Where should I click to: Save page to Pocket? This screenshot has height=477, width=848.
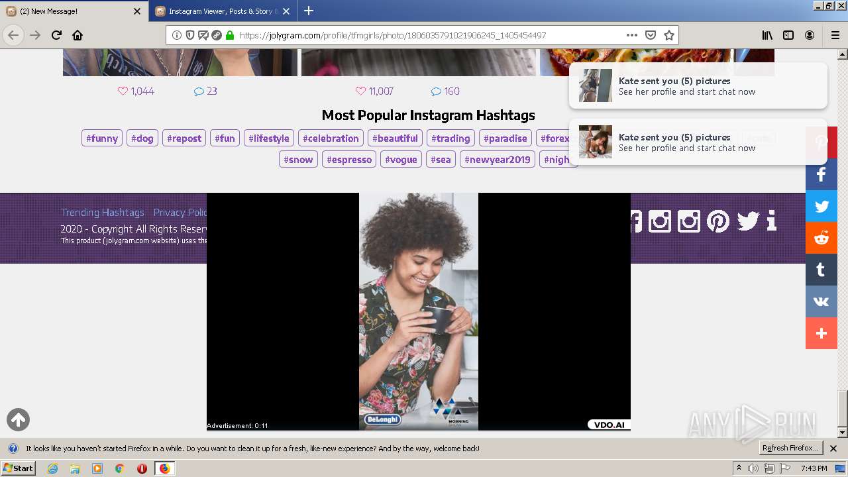651,35
